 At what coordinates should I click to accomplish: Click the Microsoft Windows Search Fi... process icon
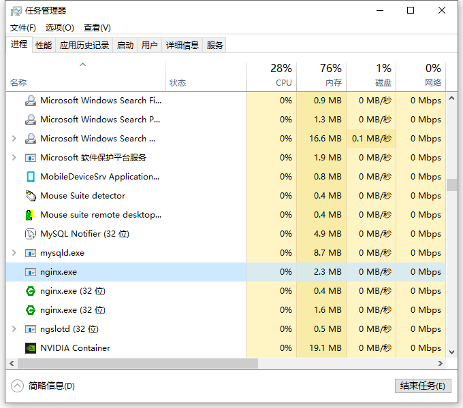coord(31,101)
